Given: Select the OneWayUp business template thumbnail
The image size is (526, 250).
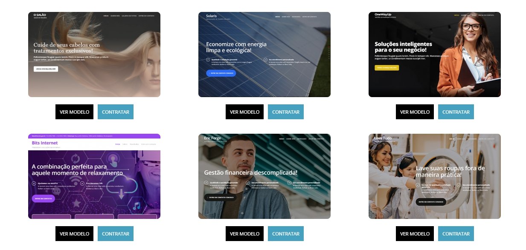Looking at the screenshot, I should [x=435, y=55].
